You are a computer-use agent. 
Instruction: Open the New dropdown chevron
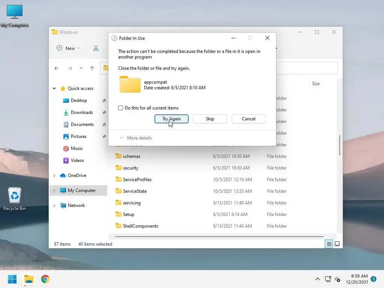[78, 48]
